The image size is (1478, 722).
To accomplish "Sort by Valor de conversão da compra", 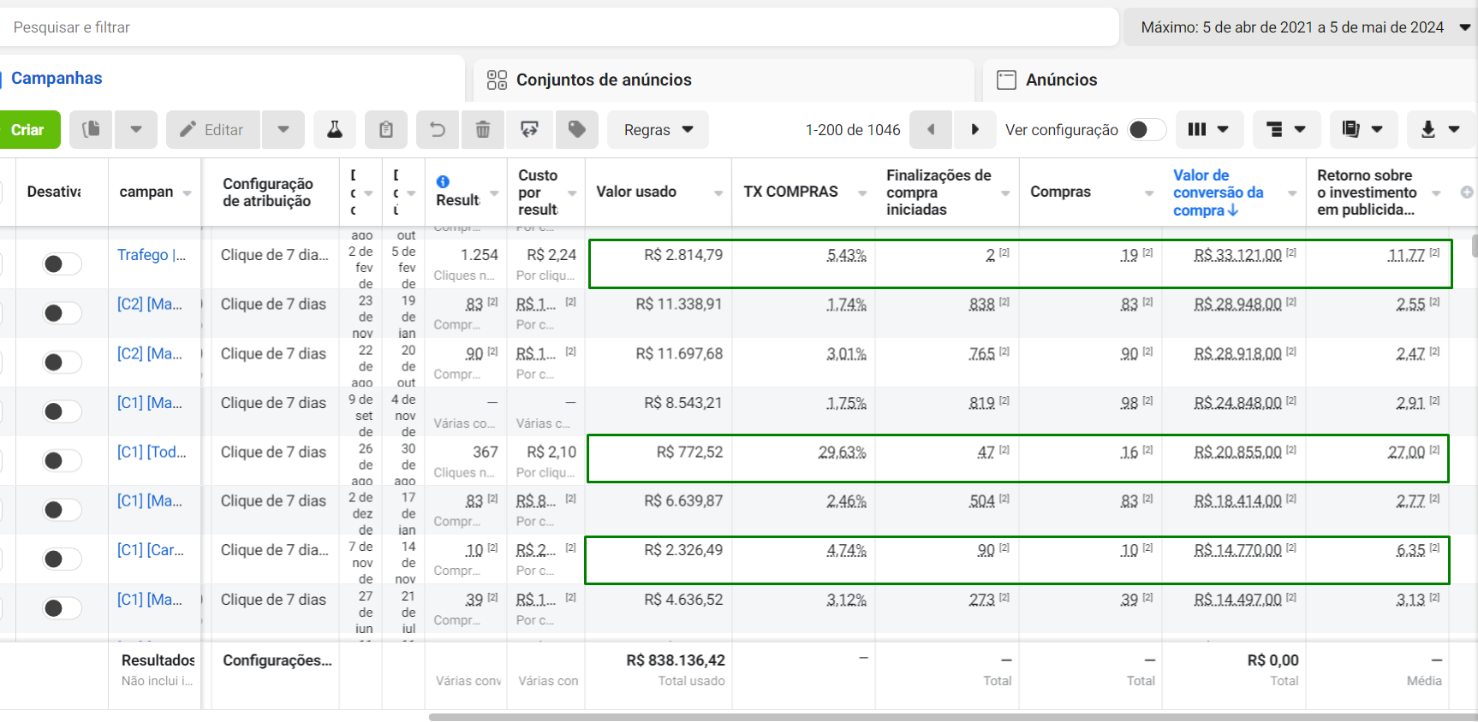I will coord(1218,192).
